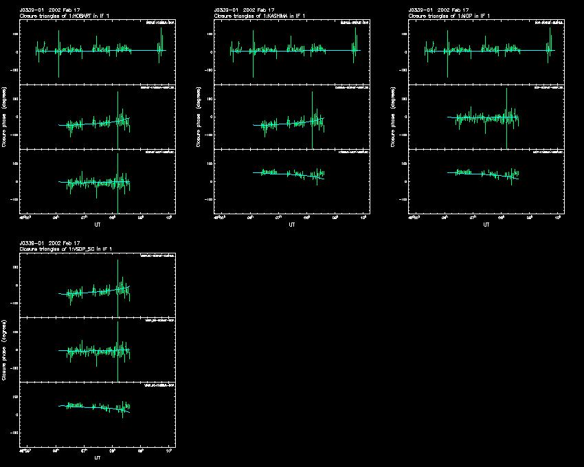Click the 'Closure phase (degrees)' axis label of HOBART plot
This screenshot has height=467, width=584.
(x=4, y=117)
